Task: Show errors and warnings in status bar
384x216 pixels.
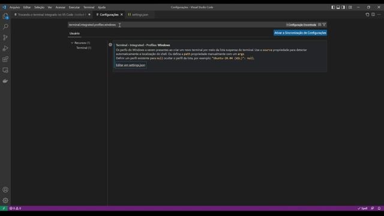Action: [15, 208]
